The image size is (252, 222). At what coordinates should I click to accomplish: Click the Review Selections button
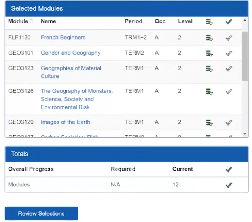click(41, 213)
